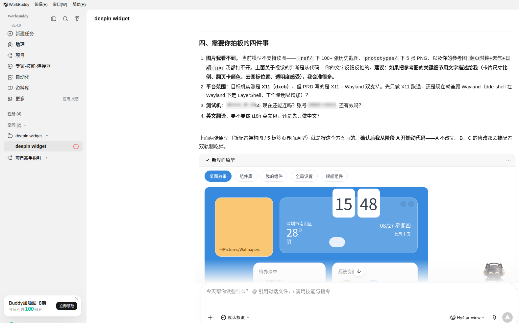Open the search icon in sidebar
The width and height of the screenshot is (519, 323).
65,19
